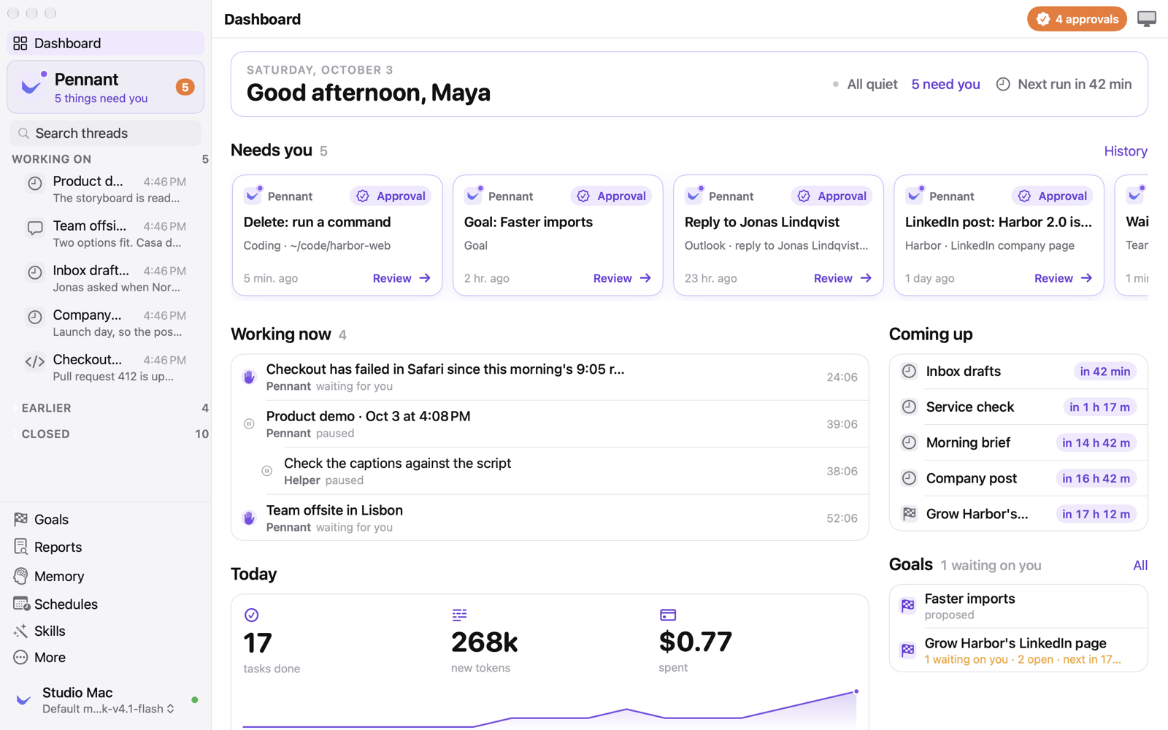Click the flag icon beside Grow Harbor's in Coming up
This screenshot has height=730, width=1168.
tap(909, 514)
